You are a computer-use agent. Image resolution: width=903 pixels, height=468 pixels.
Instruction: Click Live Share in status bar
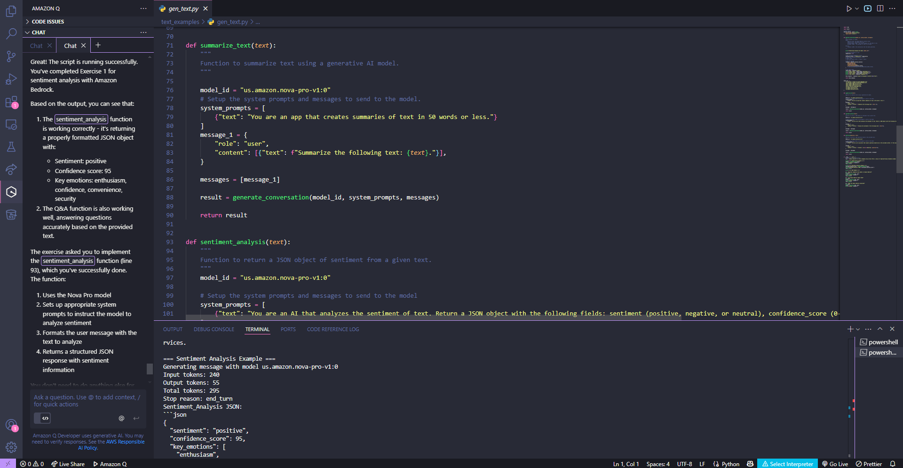(68, 464)
